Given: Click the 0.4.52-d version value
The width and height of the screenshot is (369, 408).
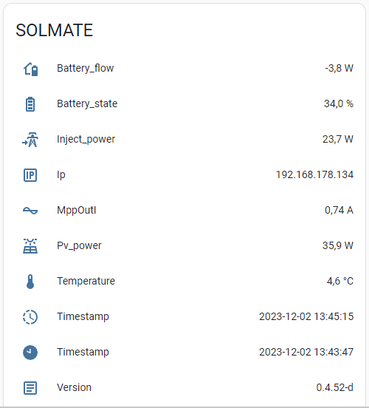Looking at the screenshot, I should (335, 388).
